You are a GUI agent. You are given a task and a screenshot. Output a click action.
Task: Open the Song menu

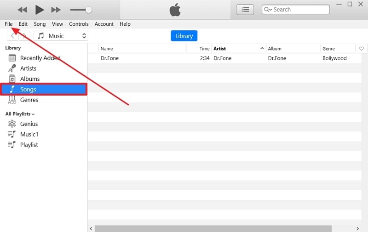(40, 24)
